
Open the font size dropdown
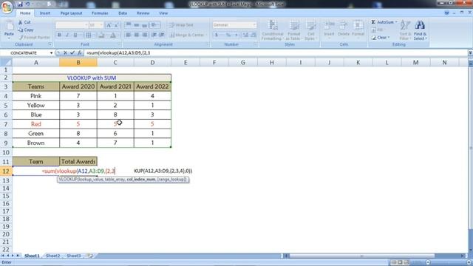click(x=101, y=25)
